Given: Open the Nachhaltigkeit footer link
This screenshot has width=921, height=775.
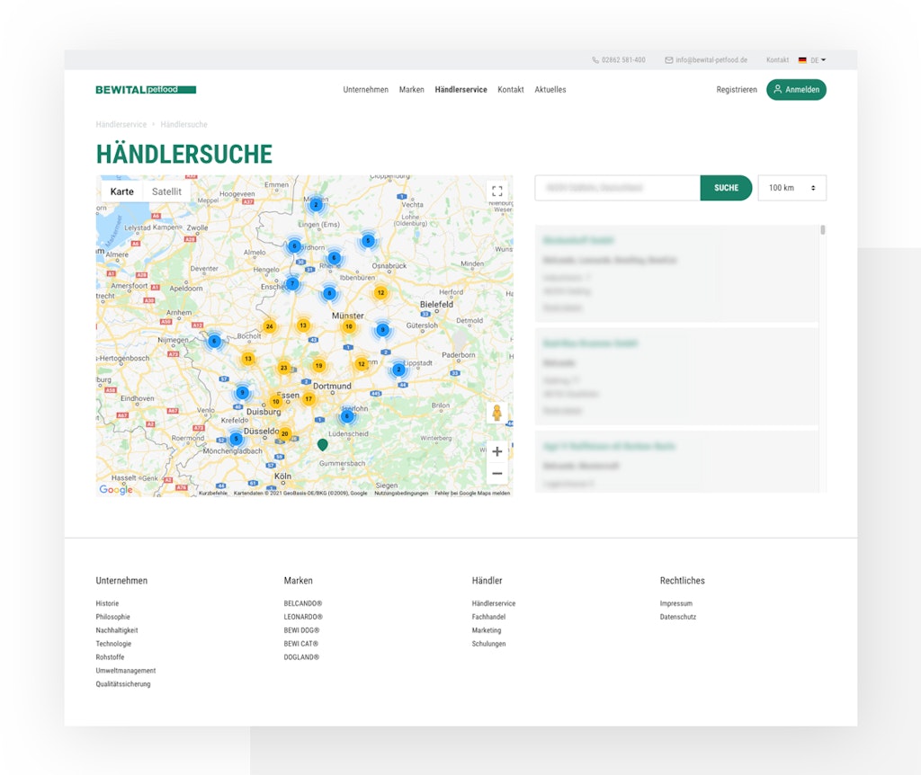Looking at the screenshot, I should pos(117,630).
